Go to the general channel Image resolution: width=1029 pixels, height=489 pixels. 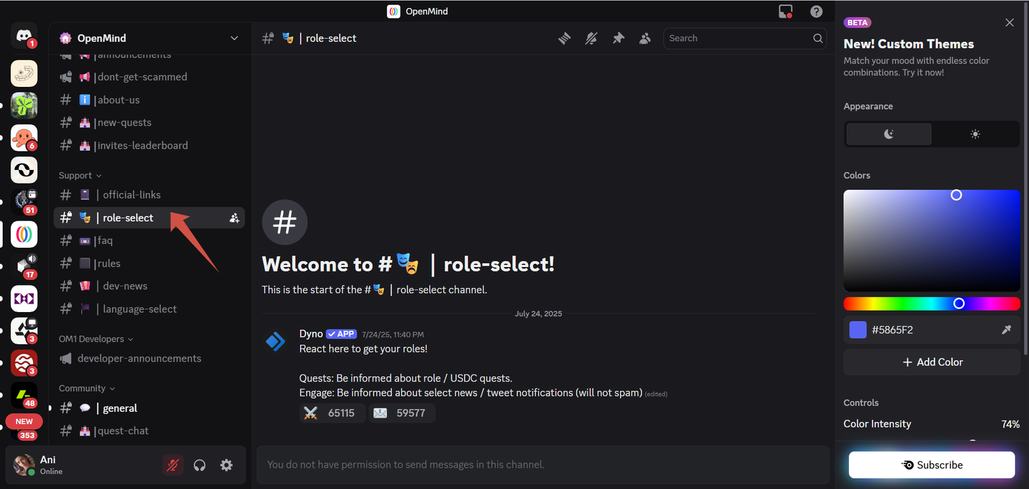120,409
